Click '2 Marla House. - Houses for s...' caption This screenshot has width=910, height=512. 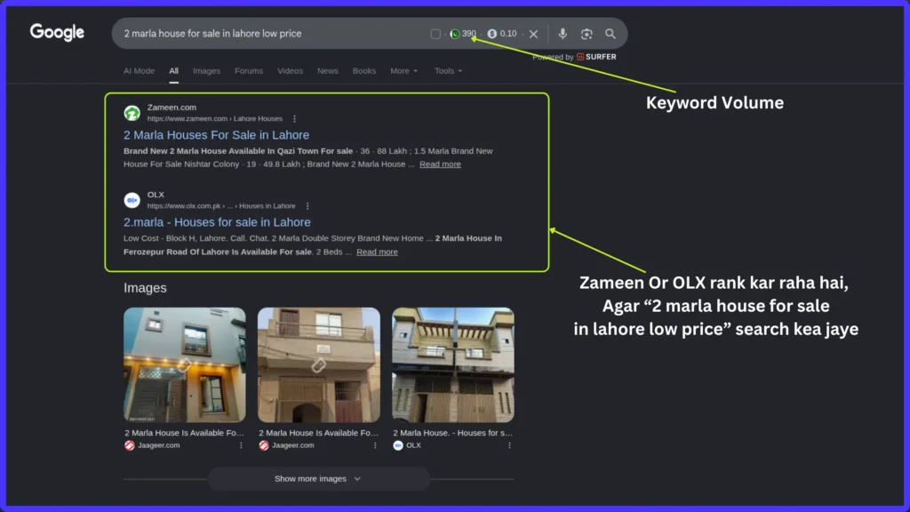(452, 433)
